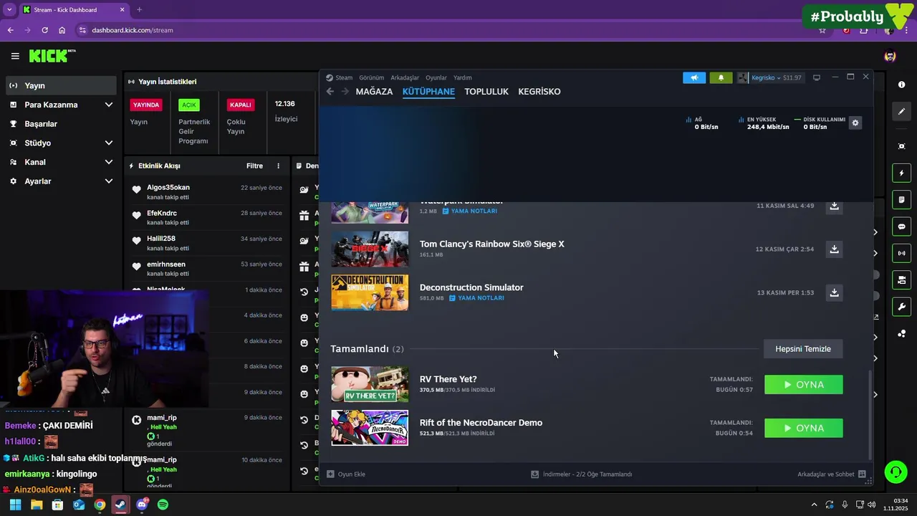Image resolution: width=917 pixels, height=516 pixels.
Task: Open Kick support headset button
Action: coord(896,472)
